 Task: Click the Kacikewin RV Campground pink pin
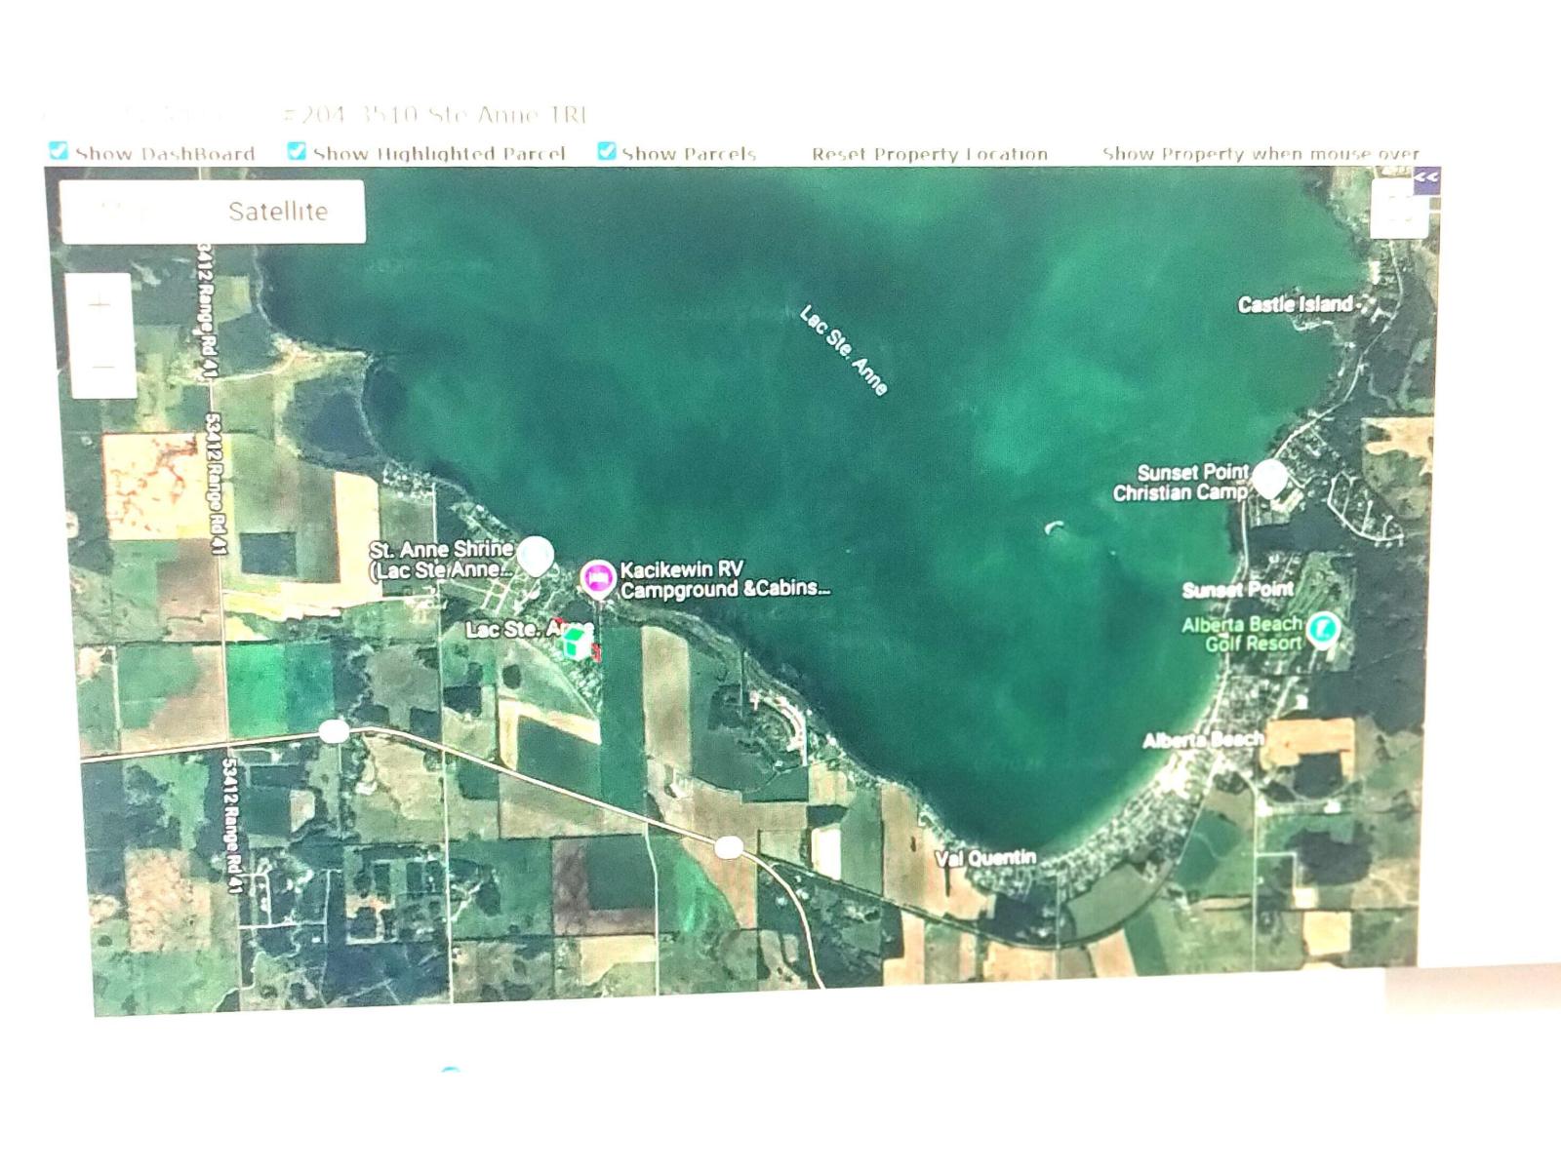coord(597,578)
